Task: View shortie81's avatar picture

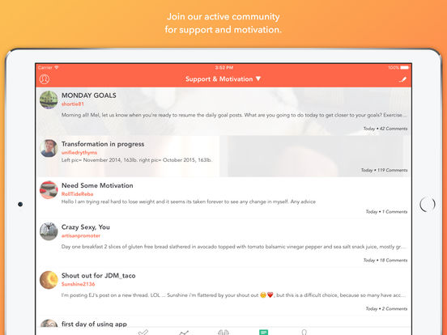Action: pos(49,100)
